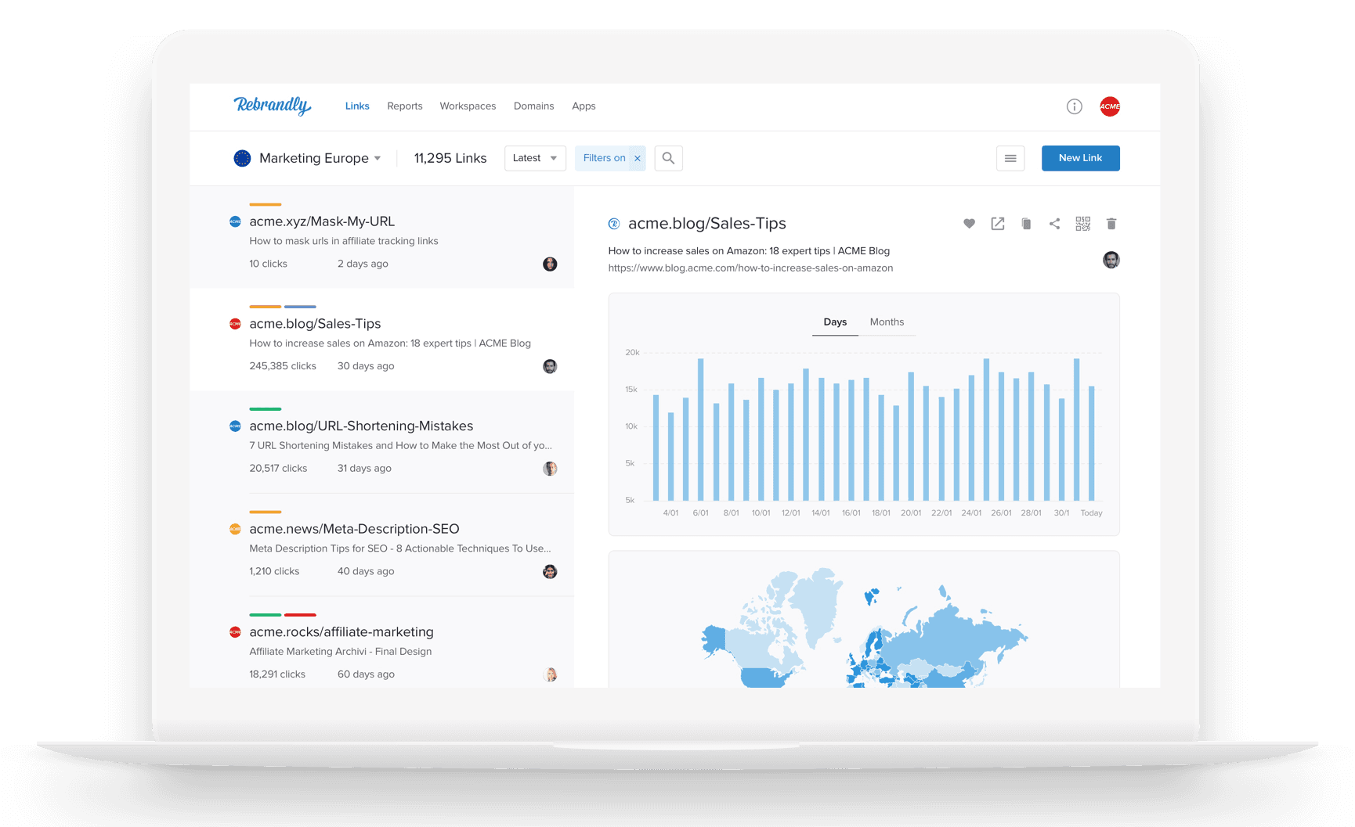Open the Latest sort dropdown

pyautogui.click(x=535, y=158)
